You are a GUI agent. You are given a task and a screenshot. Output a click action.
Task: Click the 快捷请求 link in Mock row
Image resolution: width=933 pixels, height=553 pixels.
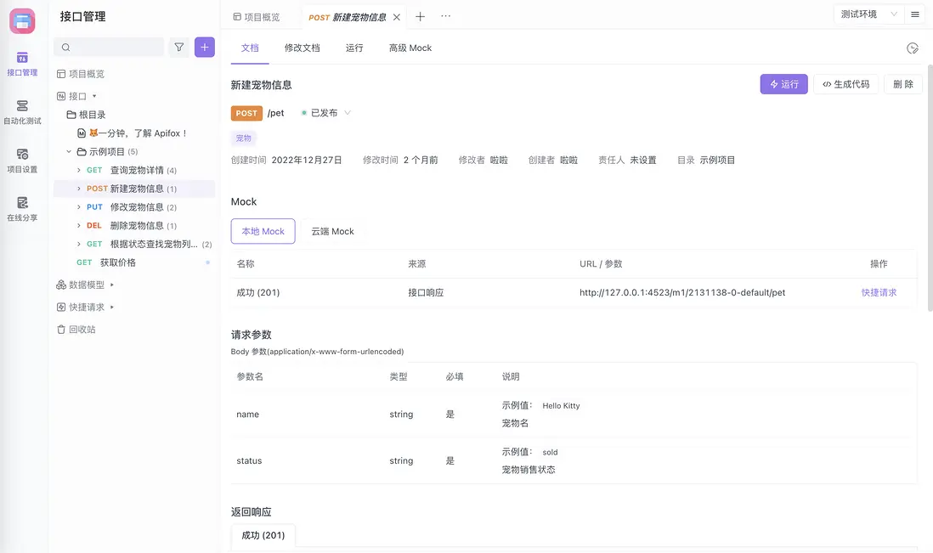pyautogui.click(x=879, y=292)
